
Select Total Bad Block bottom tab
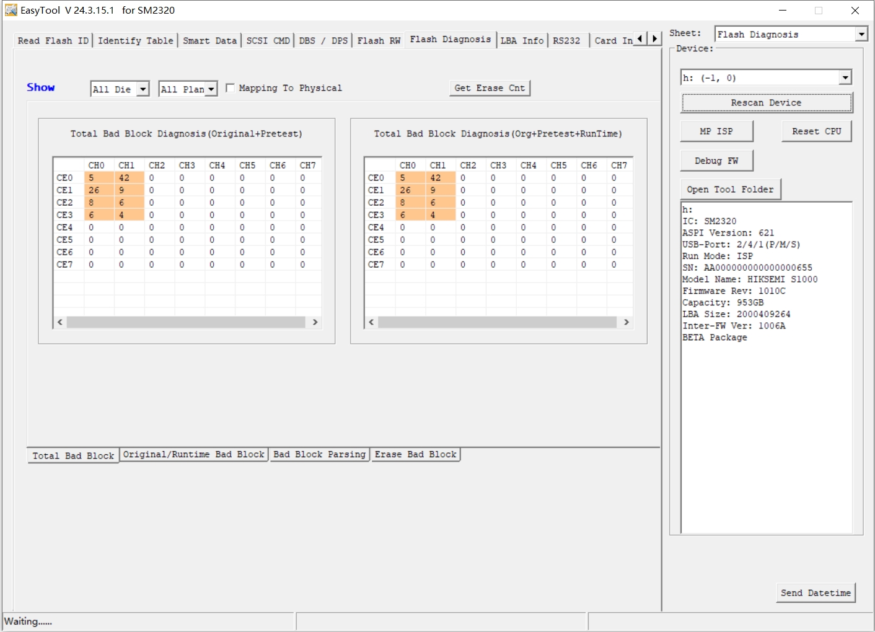[x=73, y=455]
